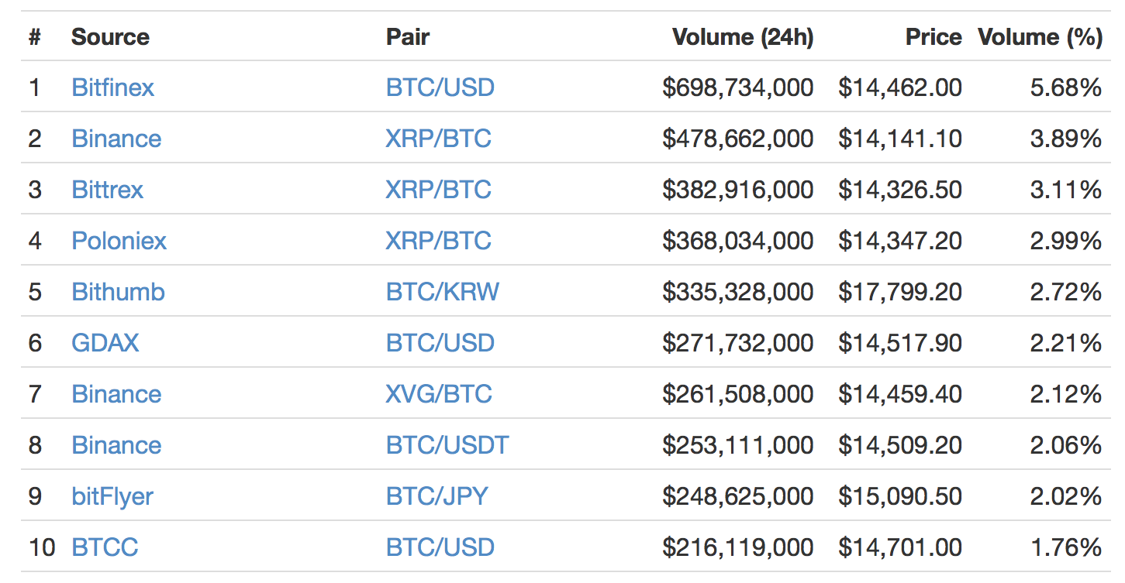Image resolution: width=1125 pixels, height=583 pixels.
Task: Click the BTC/JPY pair link
Action: point(437,496)
